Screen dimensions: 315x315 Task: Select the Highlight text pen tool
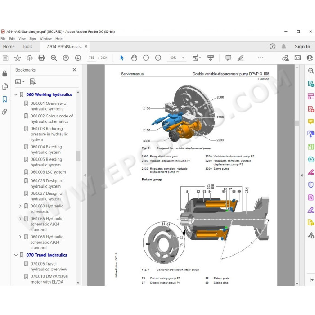tap(240, 58)
